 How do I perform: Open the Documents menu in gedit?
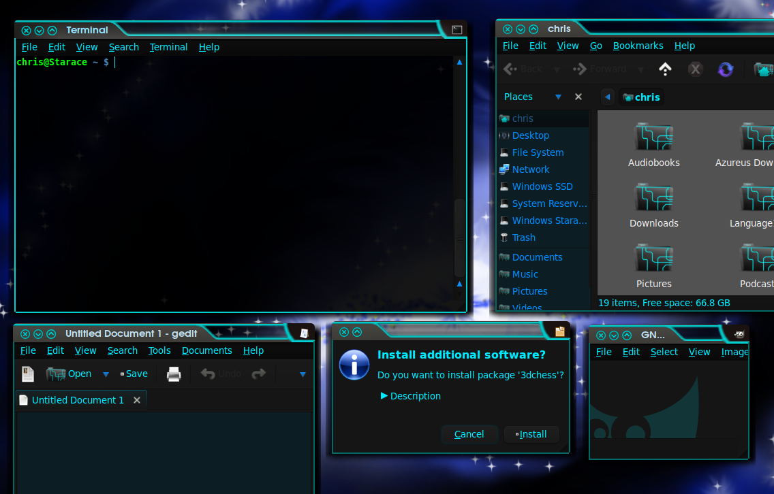point(207,350)
